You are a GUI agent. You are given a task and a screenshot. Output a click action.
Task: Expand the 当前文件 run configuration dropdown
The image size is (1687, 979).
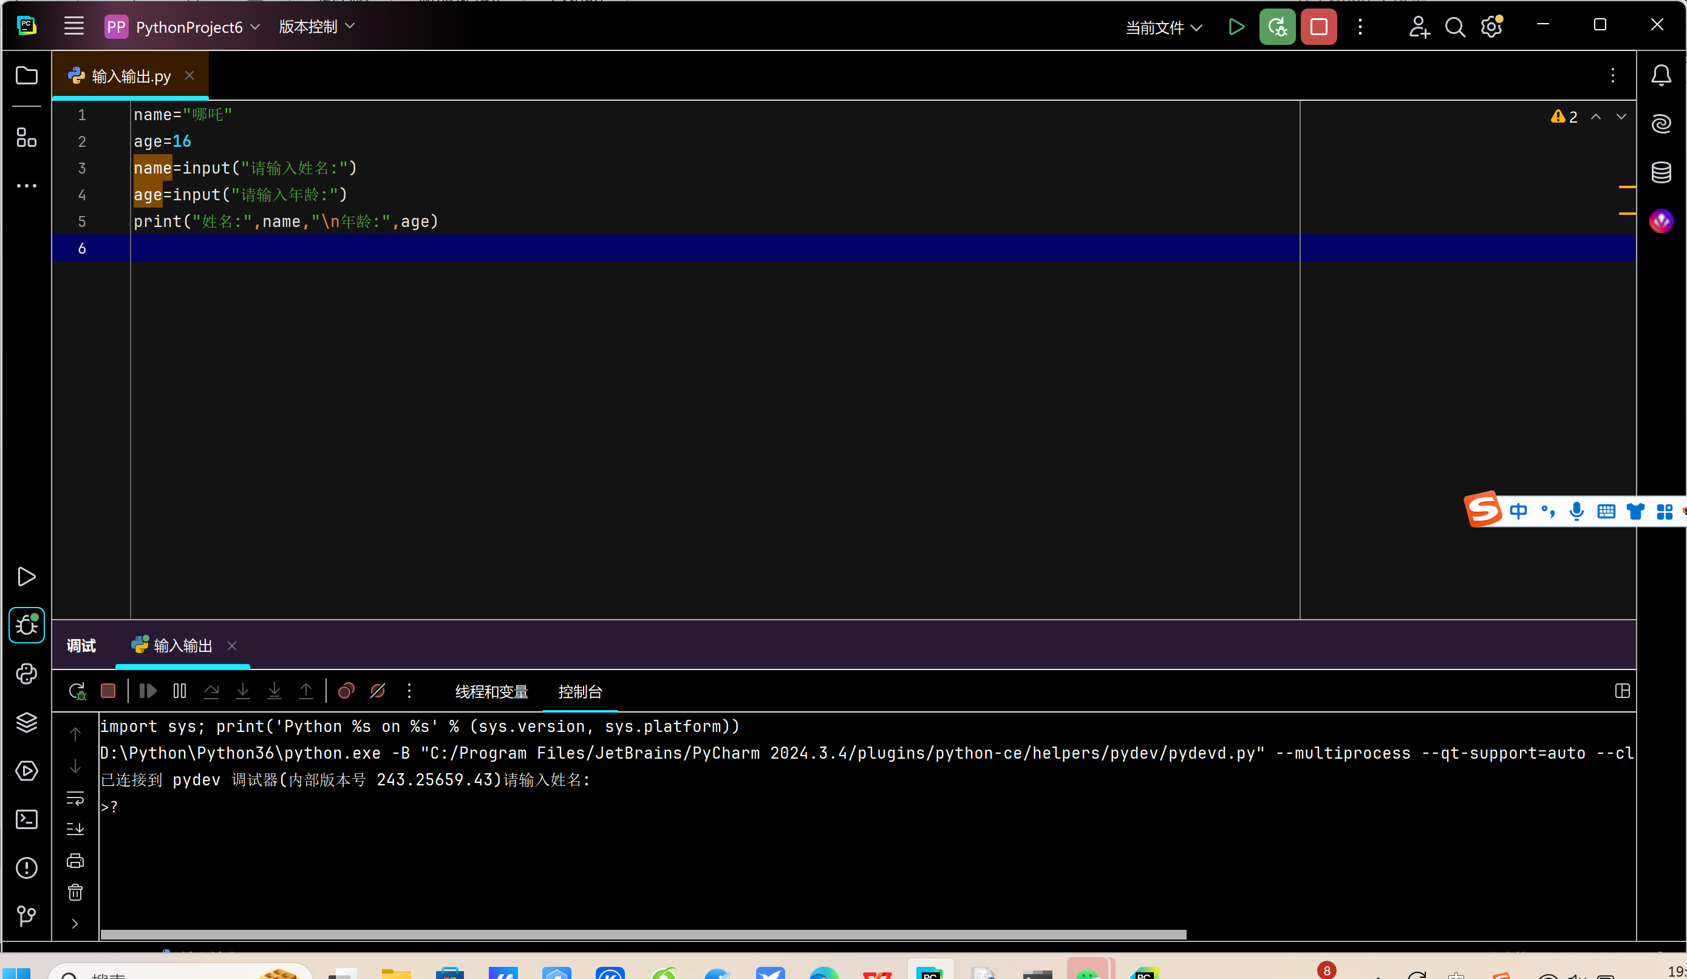(1164, 27)
